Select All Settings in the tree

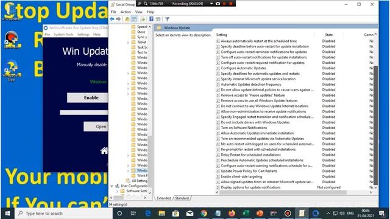click(140, 181)
